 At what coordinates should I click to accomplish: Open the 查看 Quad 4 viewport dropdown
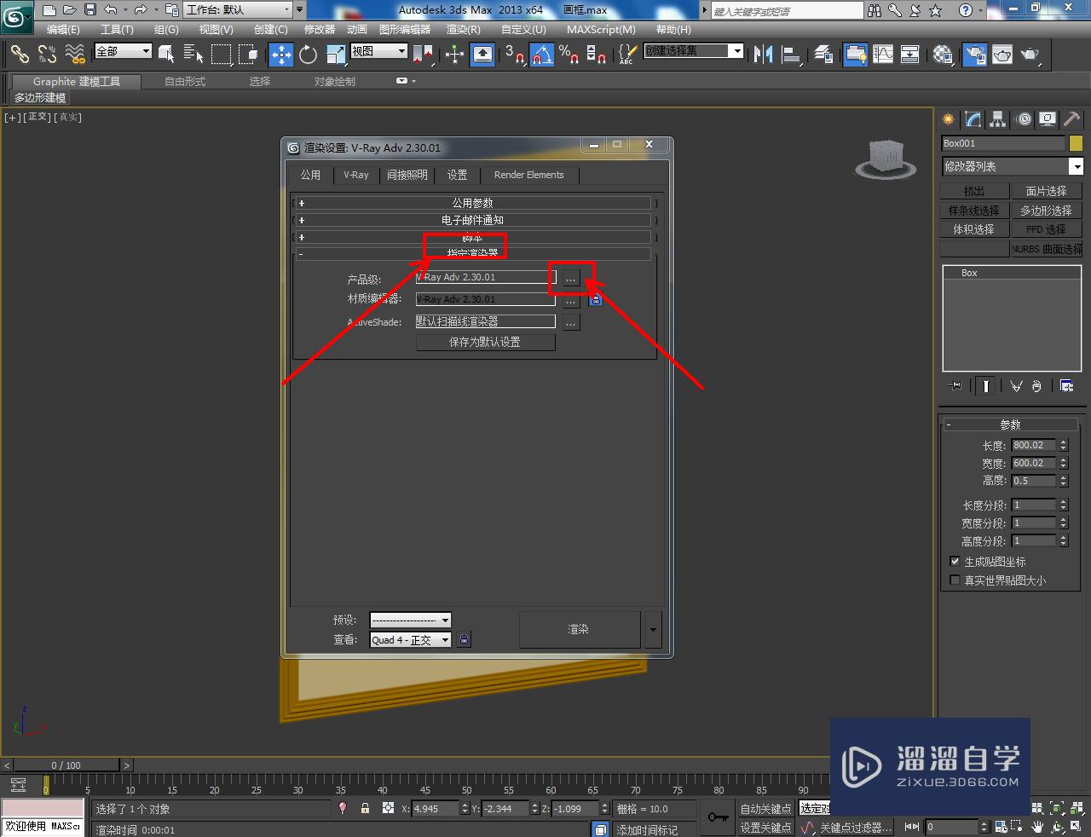pyautogui.click(x=410, y=639)
